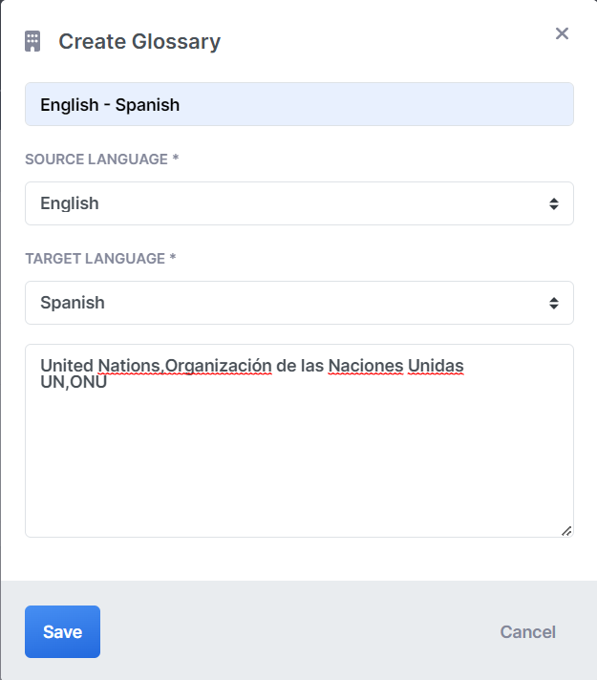
Task: Click the Create Glossary dialog title
Action: pos(139,41)
